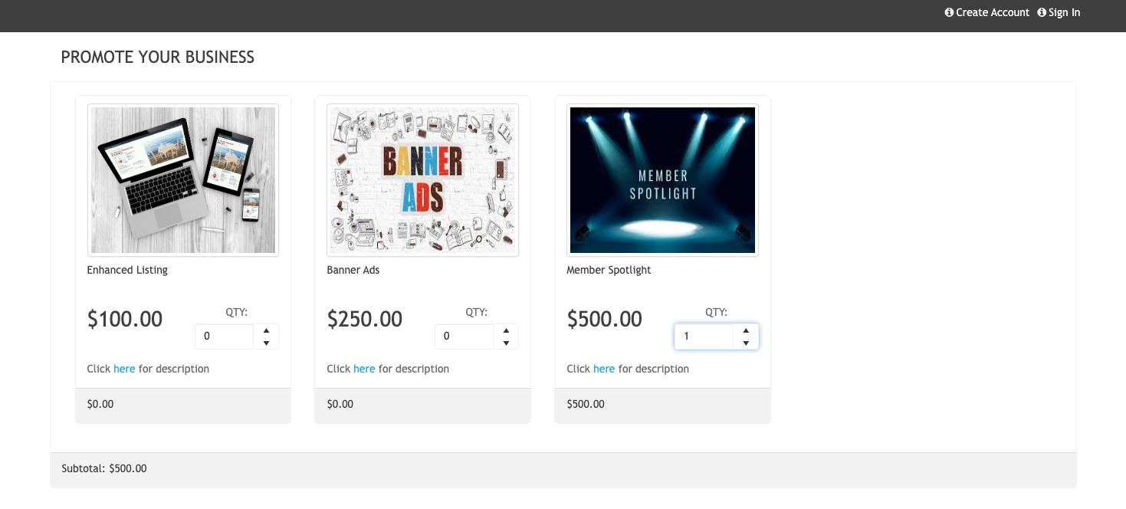Decrease the Banner Ads quantity with the down arrow
The height and width of the screenshot is (509, 1126).
[x=506, y=343]
